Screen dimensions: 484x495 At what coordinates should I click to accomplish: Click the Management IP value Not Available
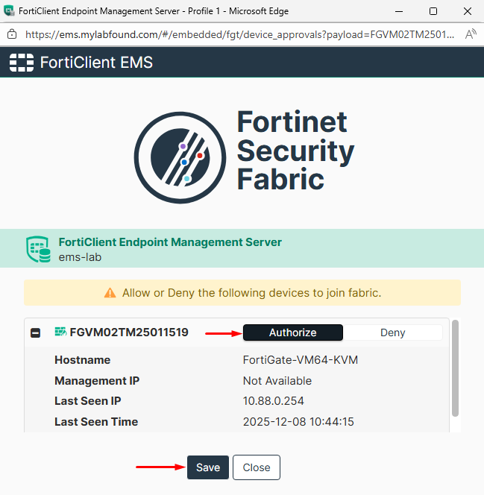277,381
